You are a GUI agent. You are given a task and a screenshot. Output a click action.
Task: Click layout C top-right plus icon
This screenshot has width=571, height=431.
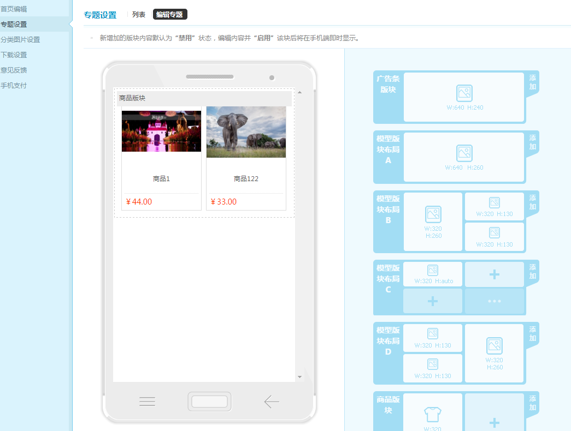(x=494, y=274)
